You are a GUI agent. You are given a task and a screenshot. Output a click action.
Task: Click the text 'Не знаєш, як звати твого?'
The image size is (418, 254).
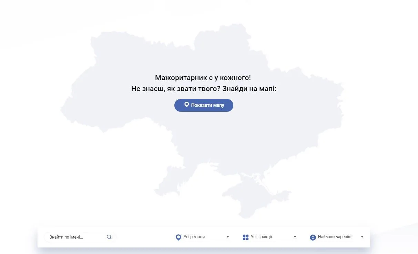(x=176, y=89)
